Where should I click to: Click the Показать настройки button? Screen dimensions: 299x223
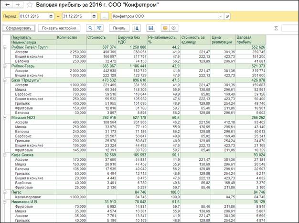click(x=59, y=28)
